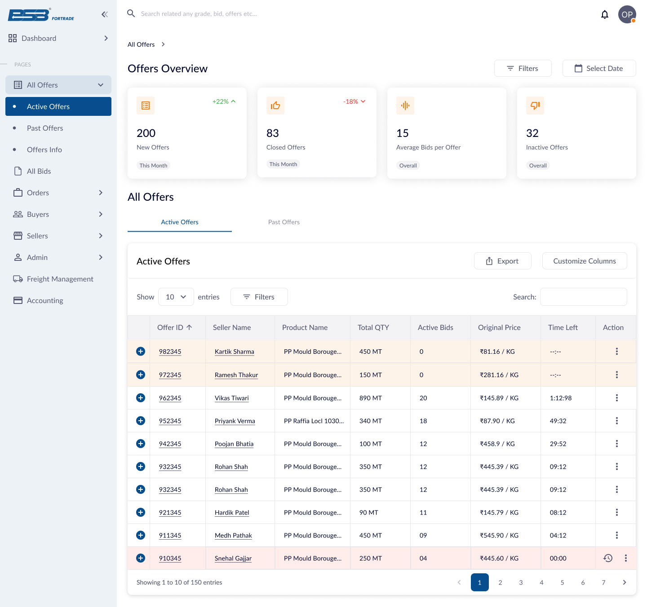Click the Freight Management truck icon
647x607 pixels.
pos(18,279)
